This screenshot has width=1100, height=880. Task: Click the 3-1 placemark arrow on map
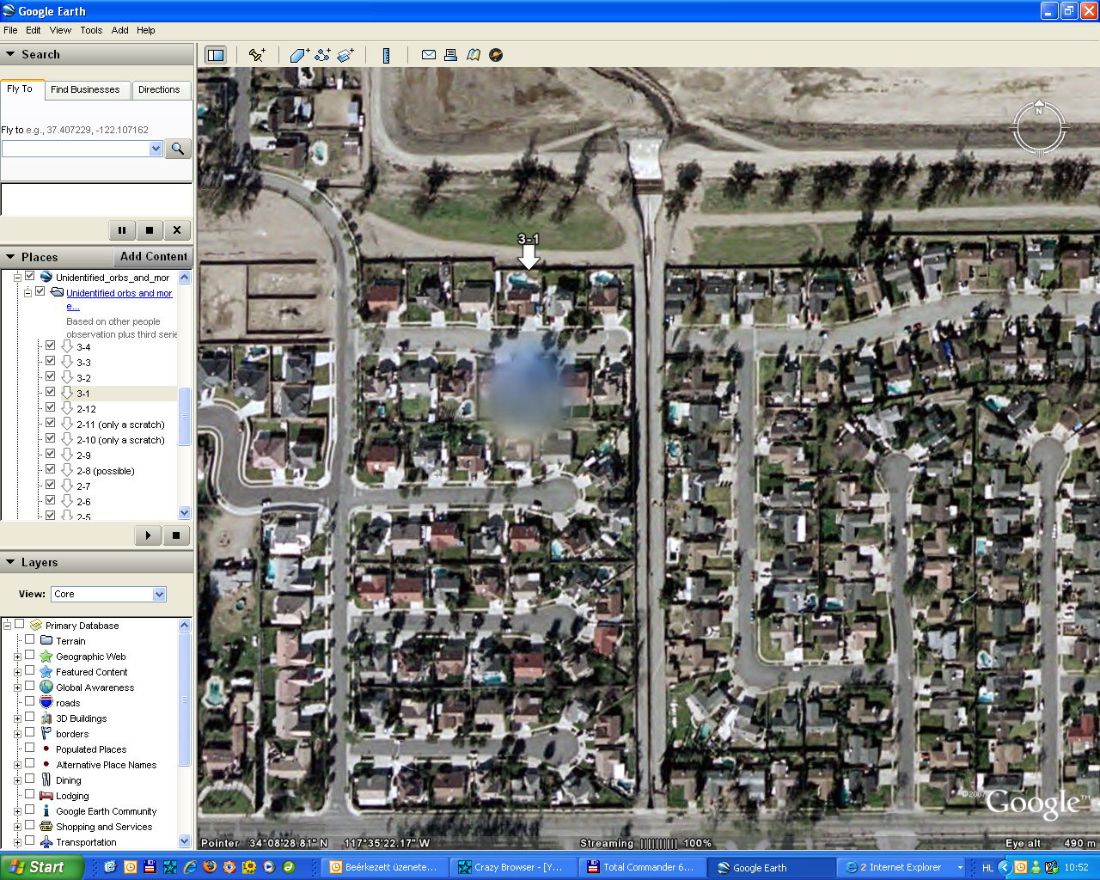[x=529, y=256]
